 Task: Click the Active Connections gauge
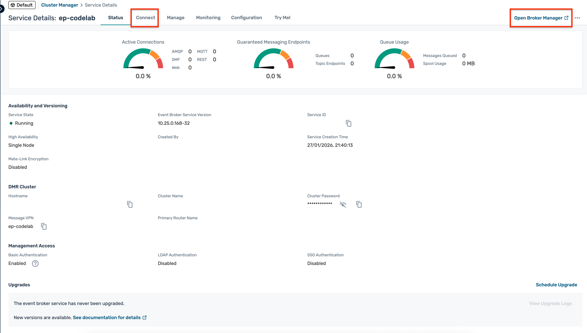point(143,60)
